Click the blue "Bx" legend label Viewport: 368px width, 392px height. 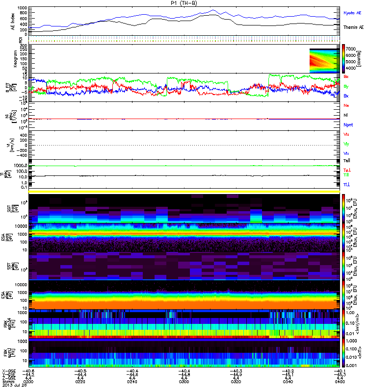(x=346, y=96)
